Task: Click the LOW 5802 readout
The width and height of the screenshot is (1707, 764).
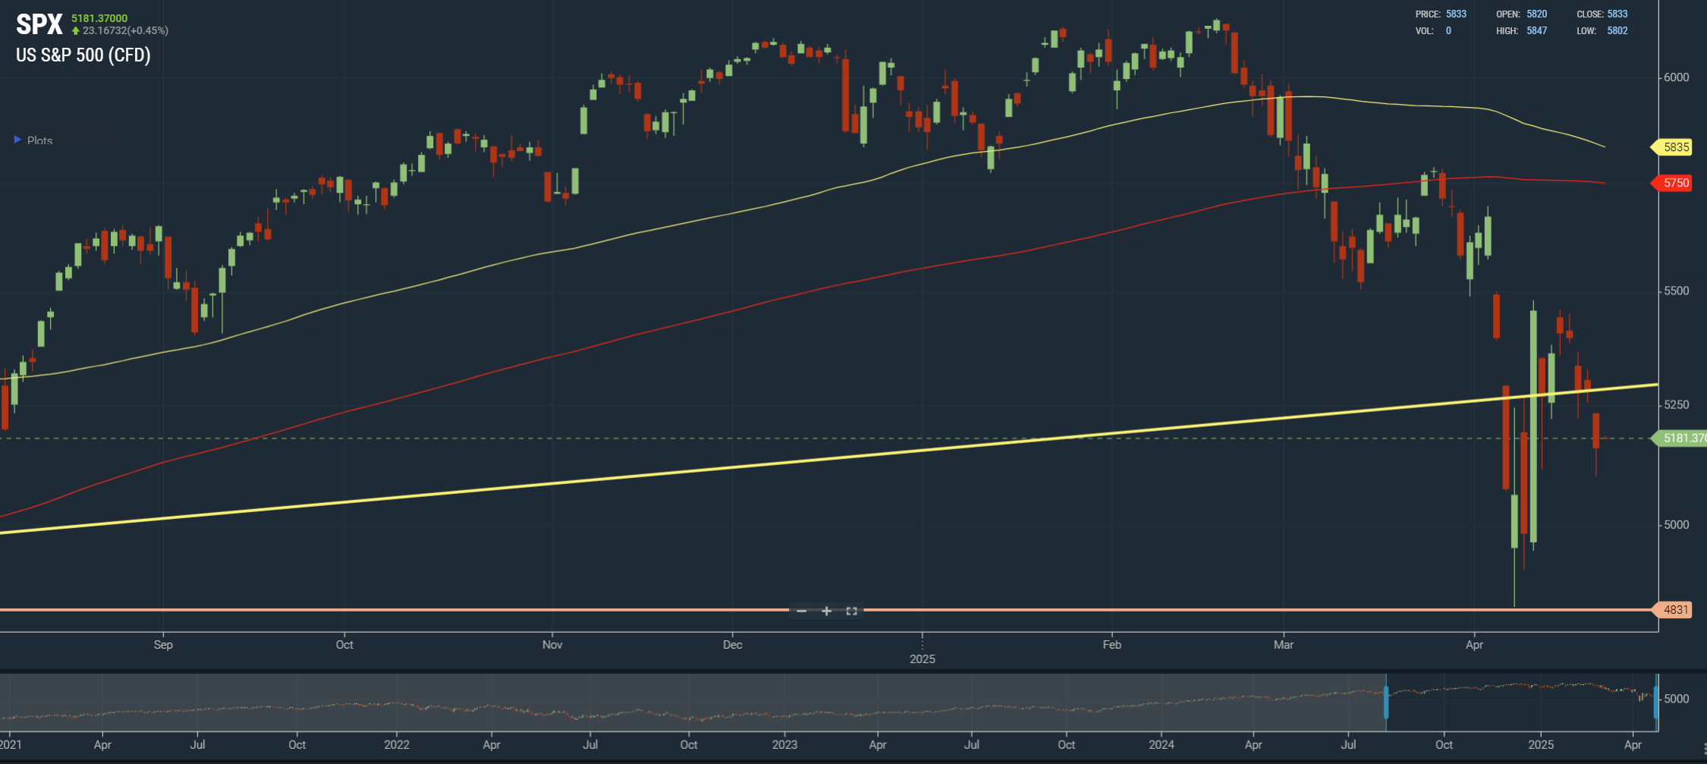Action: click(1602, 30)
